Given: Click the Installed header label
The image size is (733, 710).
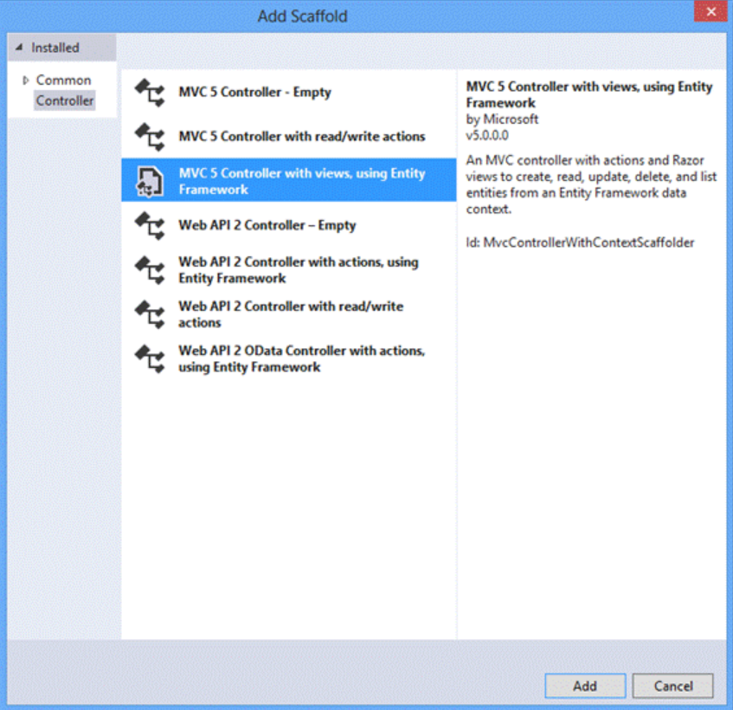Looking at the screenshot, I should (55, 48).
